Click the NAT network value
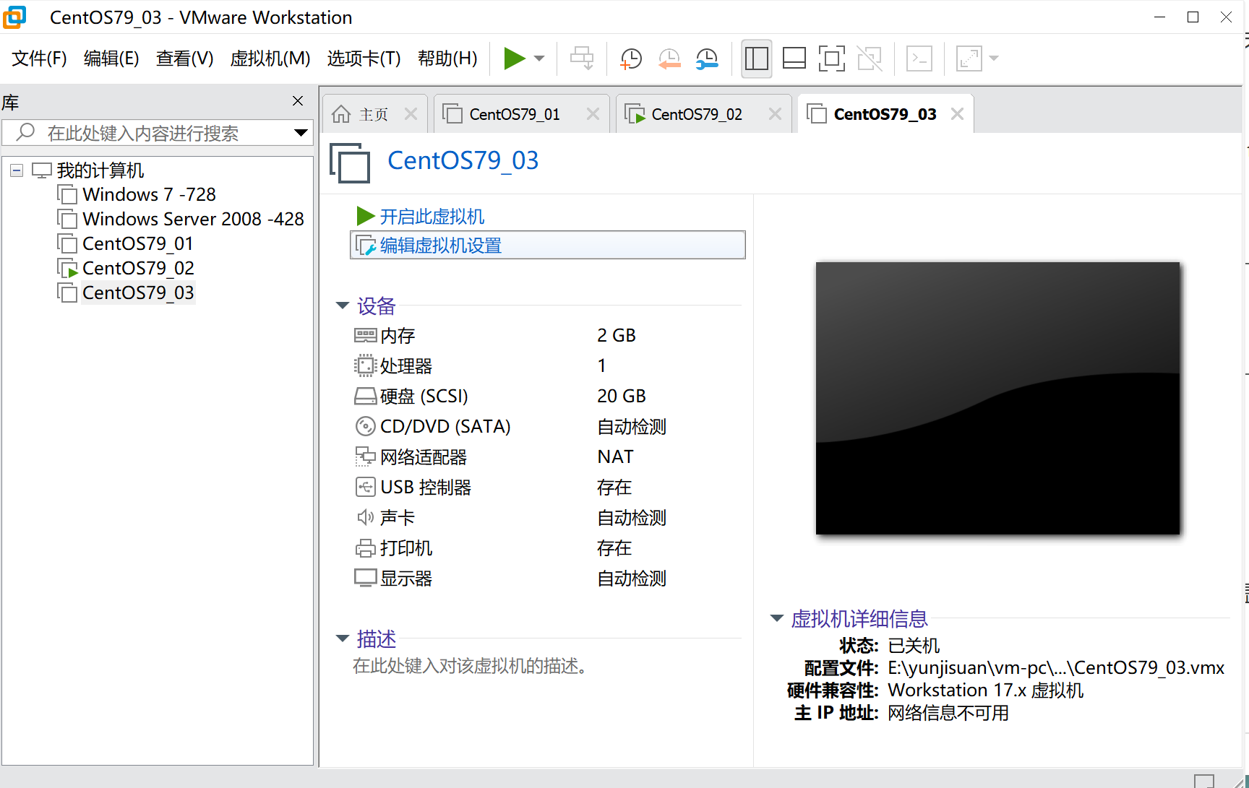1249x788 pixels. [615, 456]
